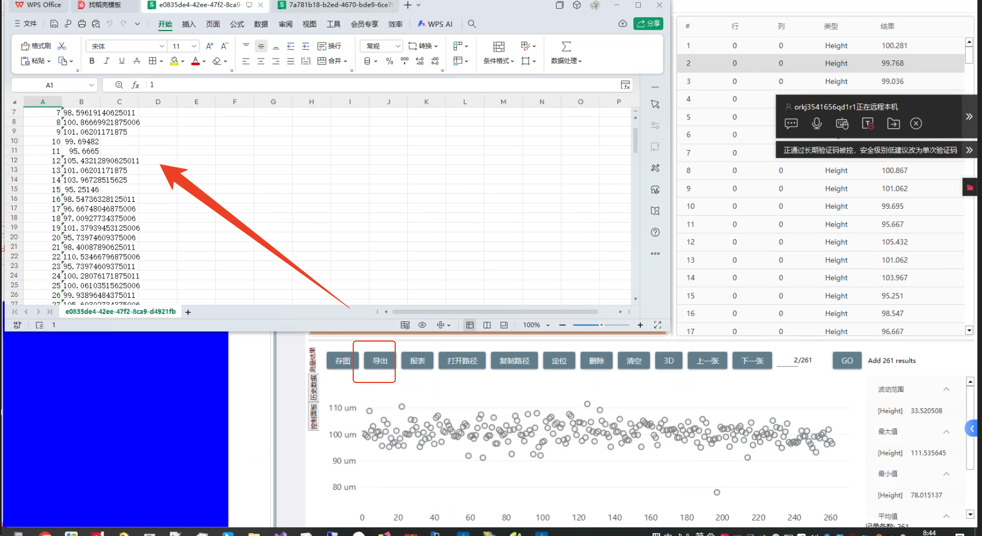Click the percent style icon
This screenshot has width=982, height=536.
tap(389, 61)
